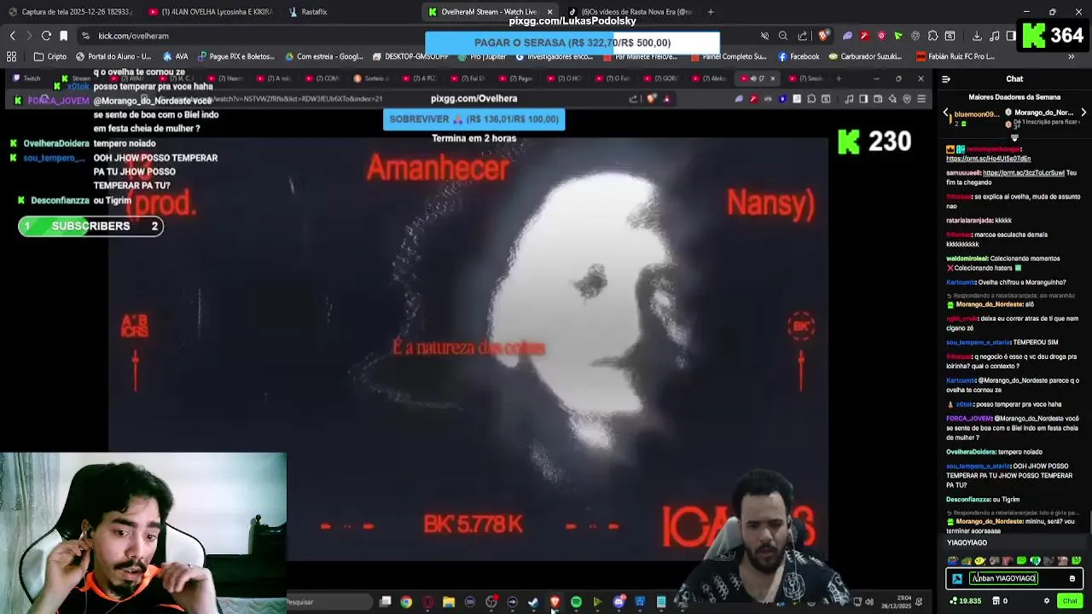1092x614 pixels.
Task: Click the chat message input field
Action: pyautogui.click(x=1015, y=578)
